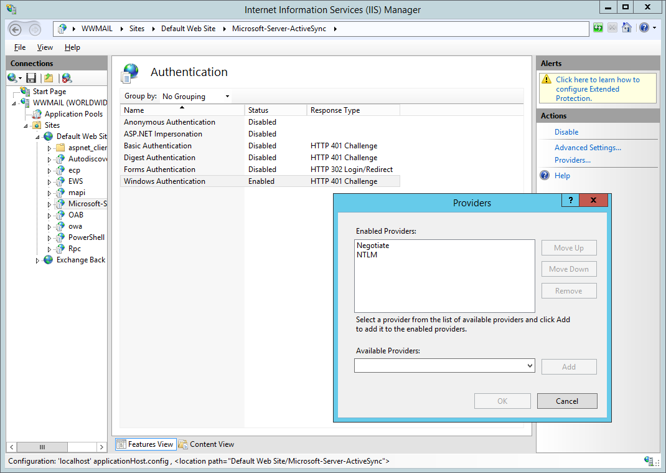
Task: Expand the EWS tree node
Action: coord(49,182)
